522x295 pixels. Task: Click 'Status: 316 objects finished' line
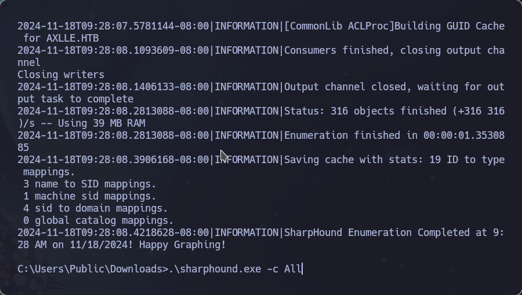pyautogui.click(x=365, y=111)
